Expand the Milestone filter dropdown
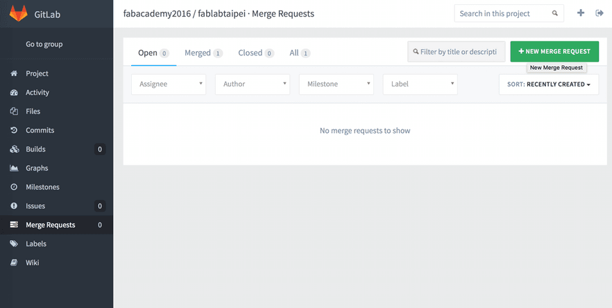The height and width of the screenshot is (308, 612). point(337,84)
